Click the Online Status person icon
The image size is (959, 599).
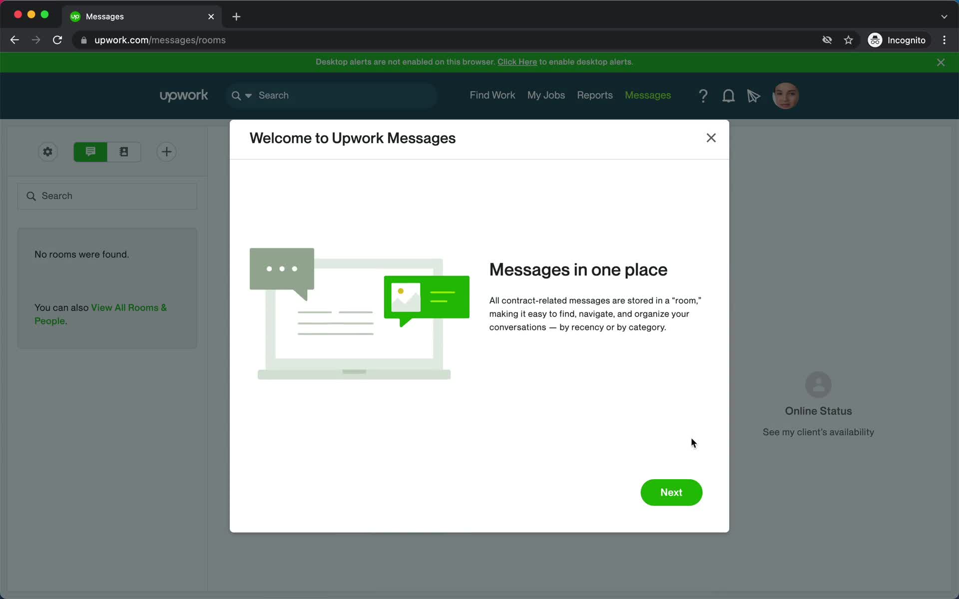(x=818, y=385)
